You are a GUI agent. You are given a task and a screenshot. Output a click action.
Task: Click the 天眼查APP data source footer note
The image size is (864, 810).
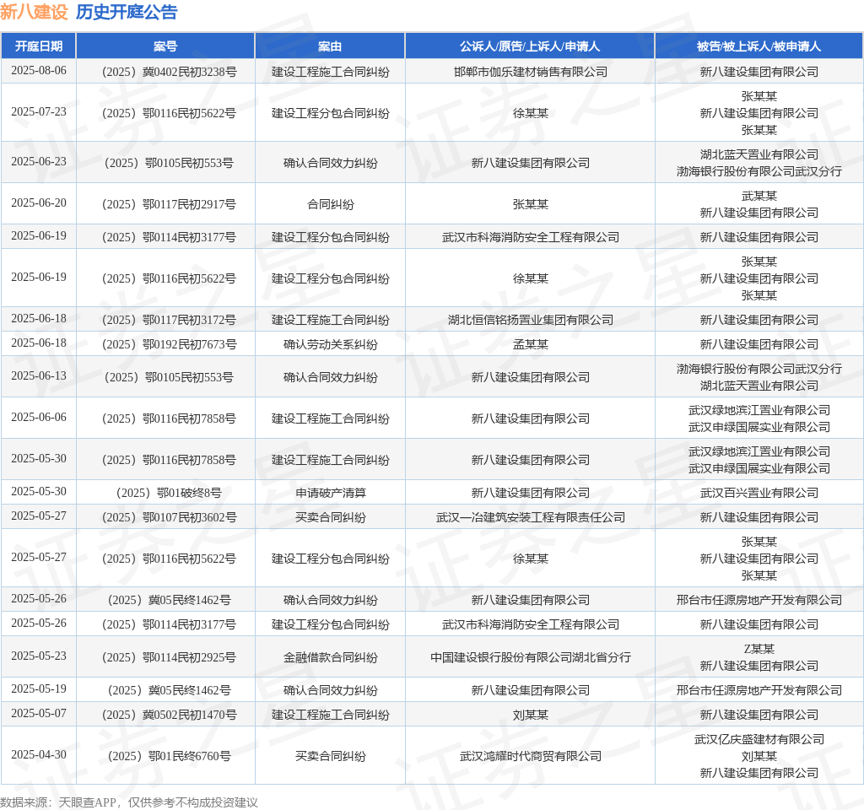click(129, 802)
